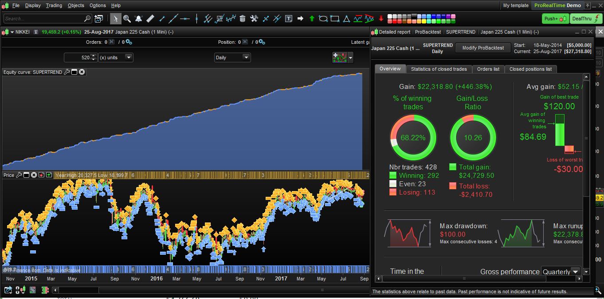Image resolution: width=604 pixels, height=299 pixels.
Task: Open the Quarterly gross performance dropdown
Action: coord(561,272)
